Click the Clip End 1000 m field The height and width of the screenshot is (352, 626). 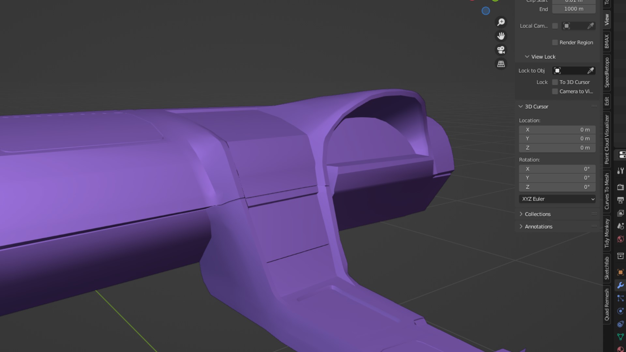574,9
